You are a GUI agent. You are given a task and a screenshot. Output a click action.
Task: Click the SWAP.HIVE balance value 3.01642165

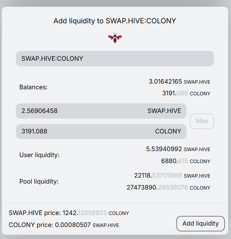(165, 82)
